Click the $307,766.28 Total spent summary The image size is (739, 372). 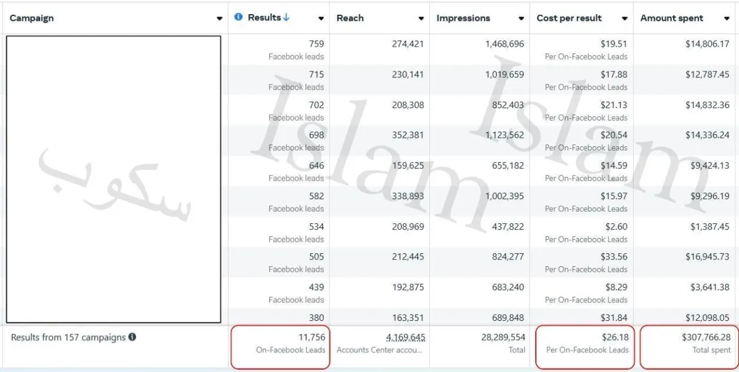pos(706,338)
